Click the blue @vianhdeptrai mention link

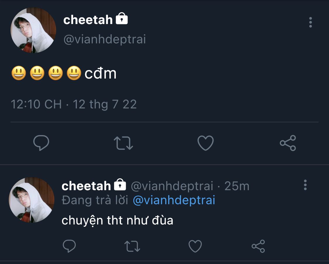[x=174, y=200]
